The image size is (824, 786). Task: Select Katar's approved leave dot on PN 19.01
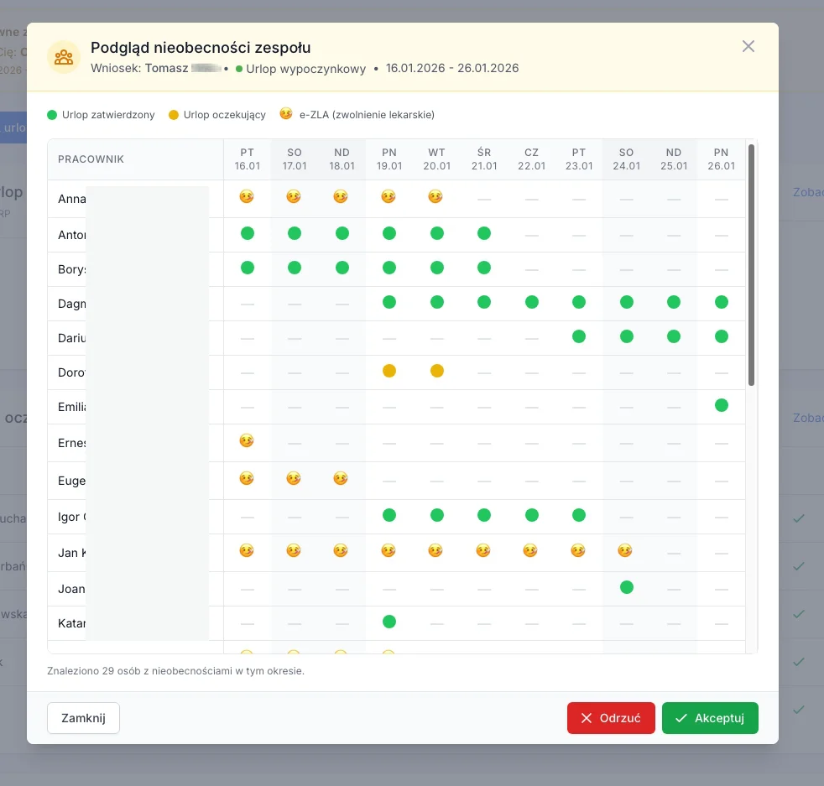pyautogui.click(x=389, y=622)
